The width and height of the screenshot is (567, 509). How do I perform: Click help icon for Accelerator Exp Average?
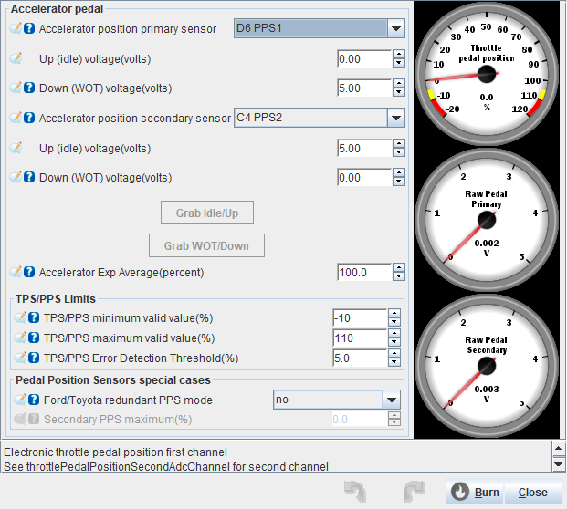point(29,272)
